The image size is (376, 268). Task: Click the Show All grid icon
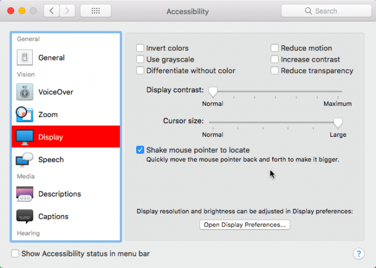[x=96, y=11]
